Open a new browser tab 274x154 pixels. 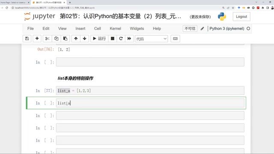coord(70,3)
